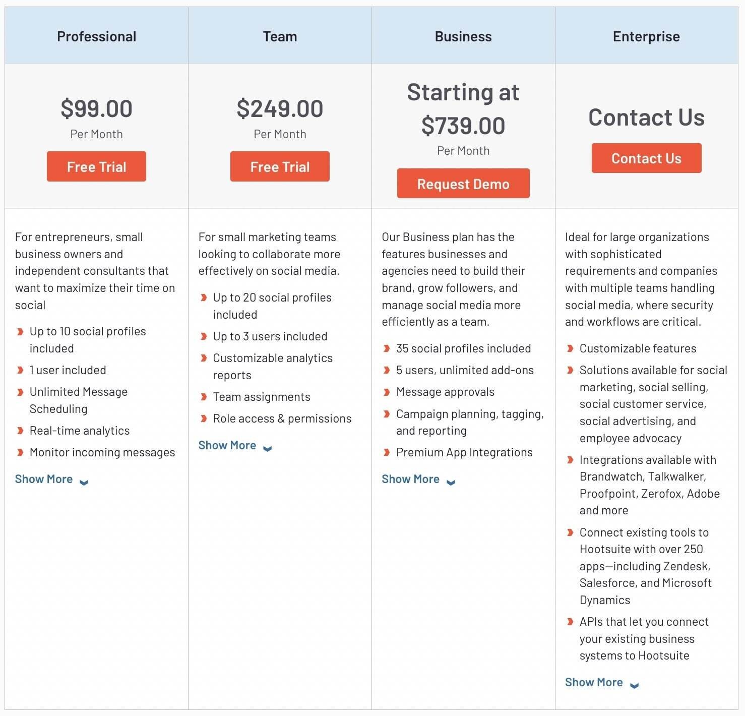Expand Show More under the Professional plan
This screenshot has width=745, height=716.
tap(44, 479)
